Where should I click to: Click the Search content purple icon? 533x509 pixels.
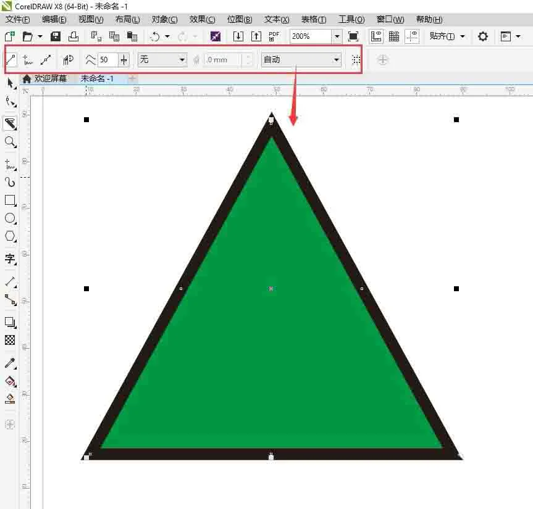click(216, 36)
